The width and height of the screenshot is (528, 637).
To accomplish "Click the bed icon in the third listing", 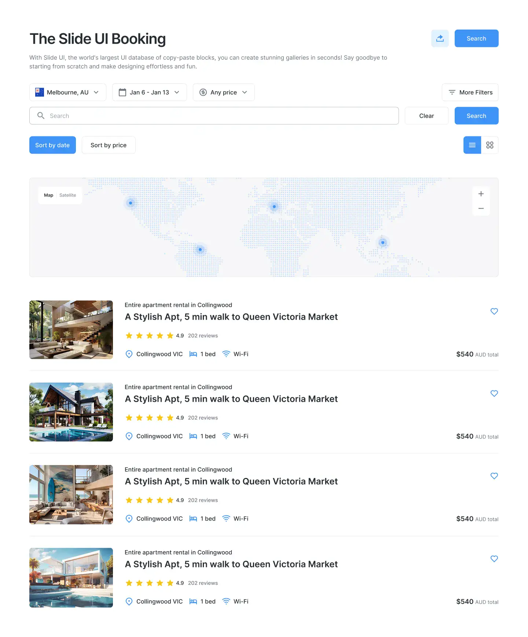I will pos(193,519).
